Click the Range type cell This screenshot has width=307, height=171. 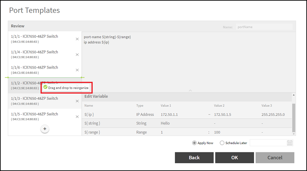(141, 132)
